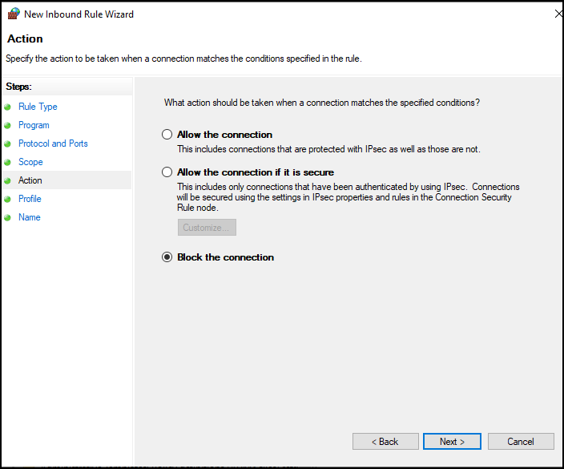Click the green bullet beside Profile
This screenshot has height=469, width=564.
[7, 199]
